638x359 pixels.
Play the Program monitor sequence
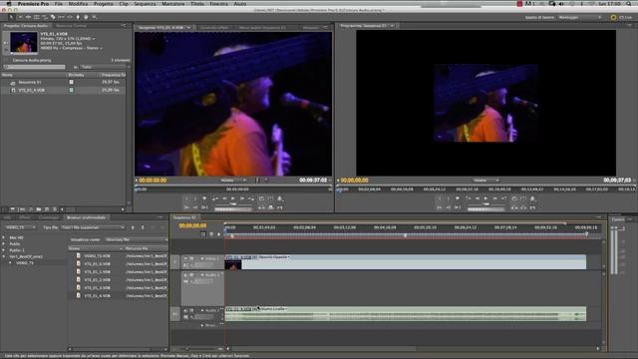(486, 198)
